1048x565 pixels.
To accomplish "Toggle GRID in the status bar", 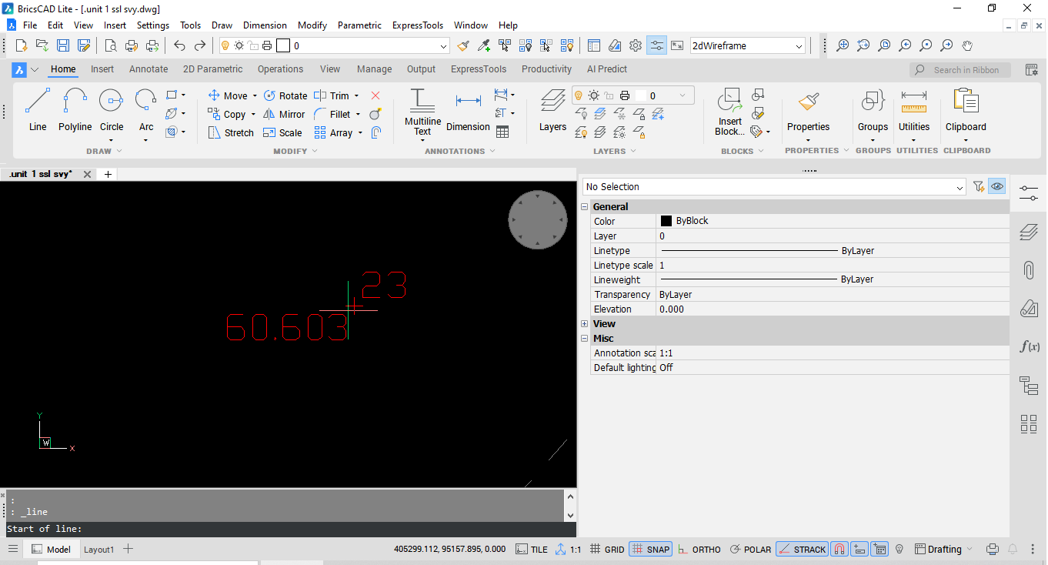I will coord(606,550).
